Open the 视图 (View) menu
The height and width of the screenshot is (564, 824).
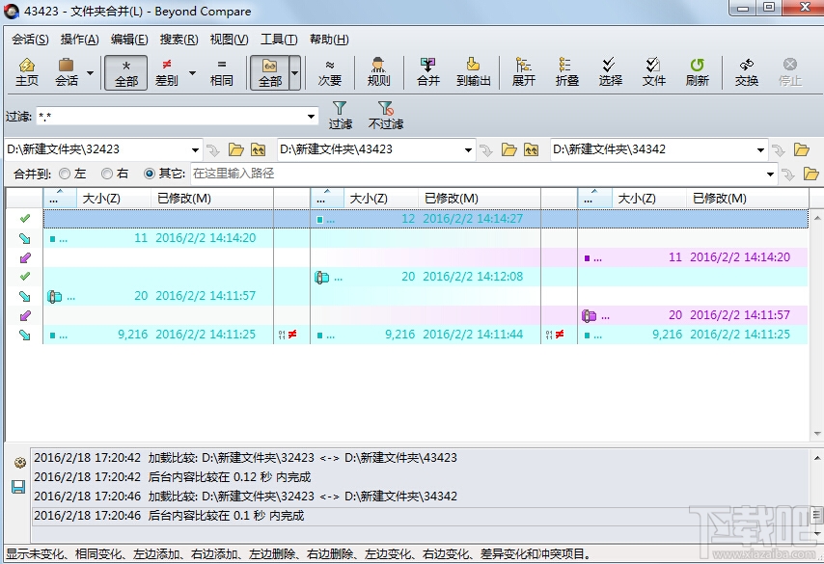click(x=227, y=39)
